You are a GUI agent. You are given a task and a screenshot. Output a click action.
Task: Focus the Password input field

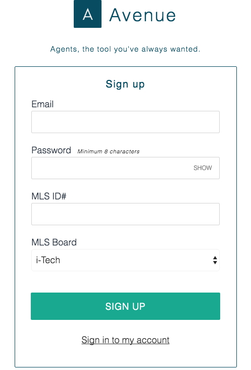point(125,168)
